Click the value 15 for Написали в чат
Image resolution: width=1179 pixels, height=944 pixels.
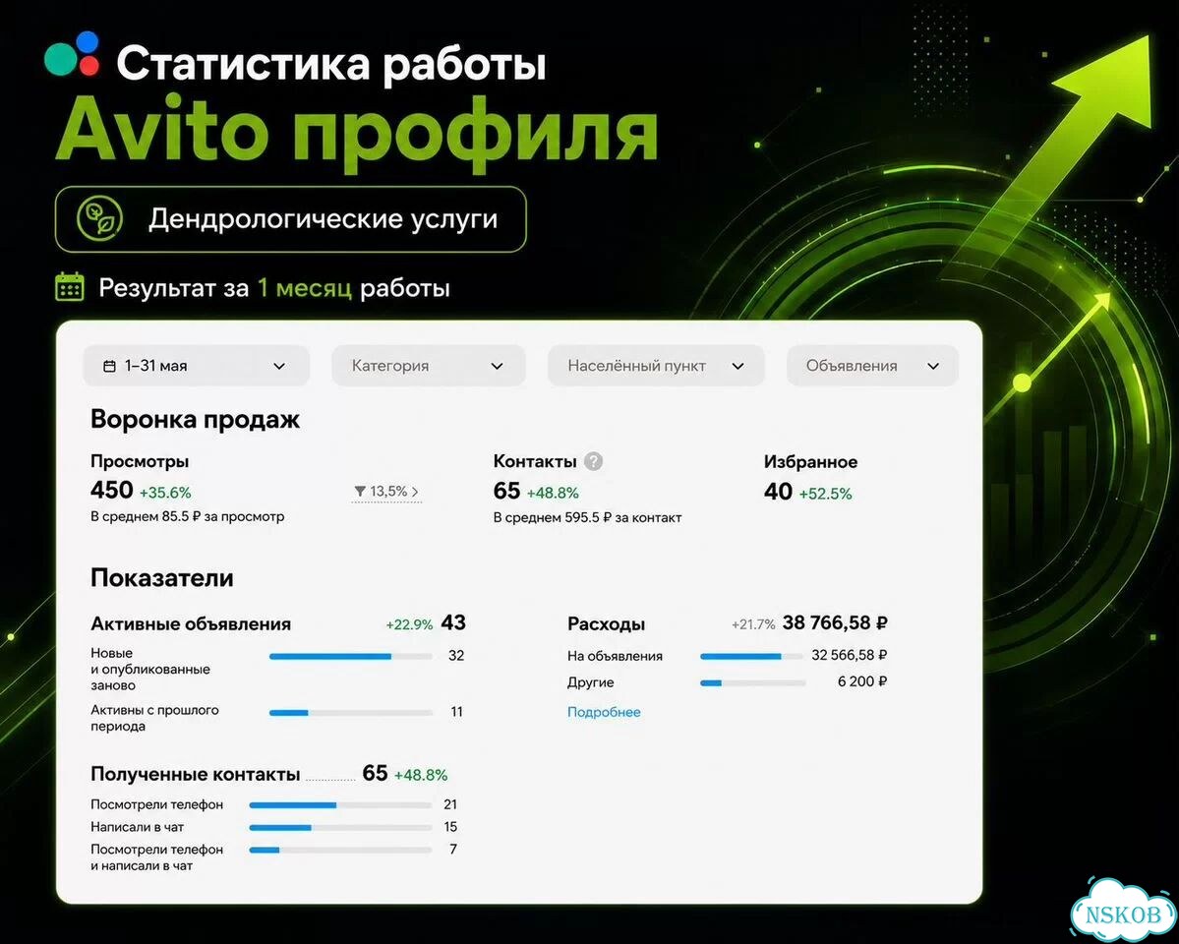coord(450,827)
